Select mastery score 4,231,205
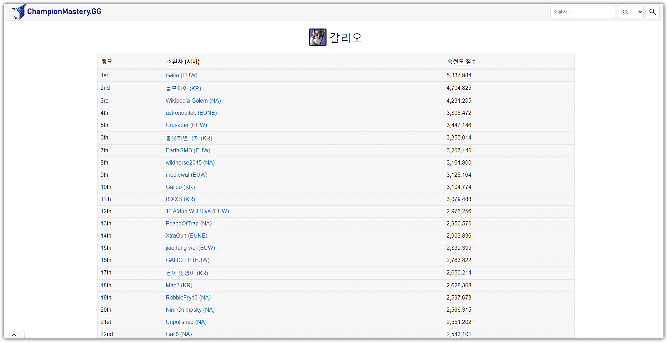This screenshot has width=668, height=343. 459,101
